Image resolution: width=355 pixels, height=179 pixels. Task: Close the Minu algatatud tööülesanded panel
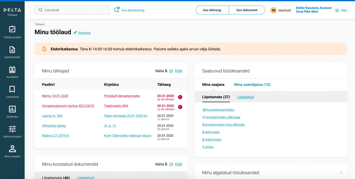341,173
